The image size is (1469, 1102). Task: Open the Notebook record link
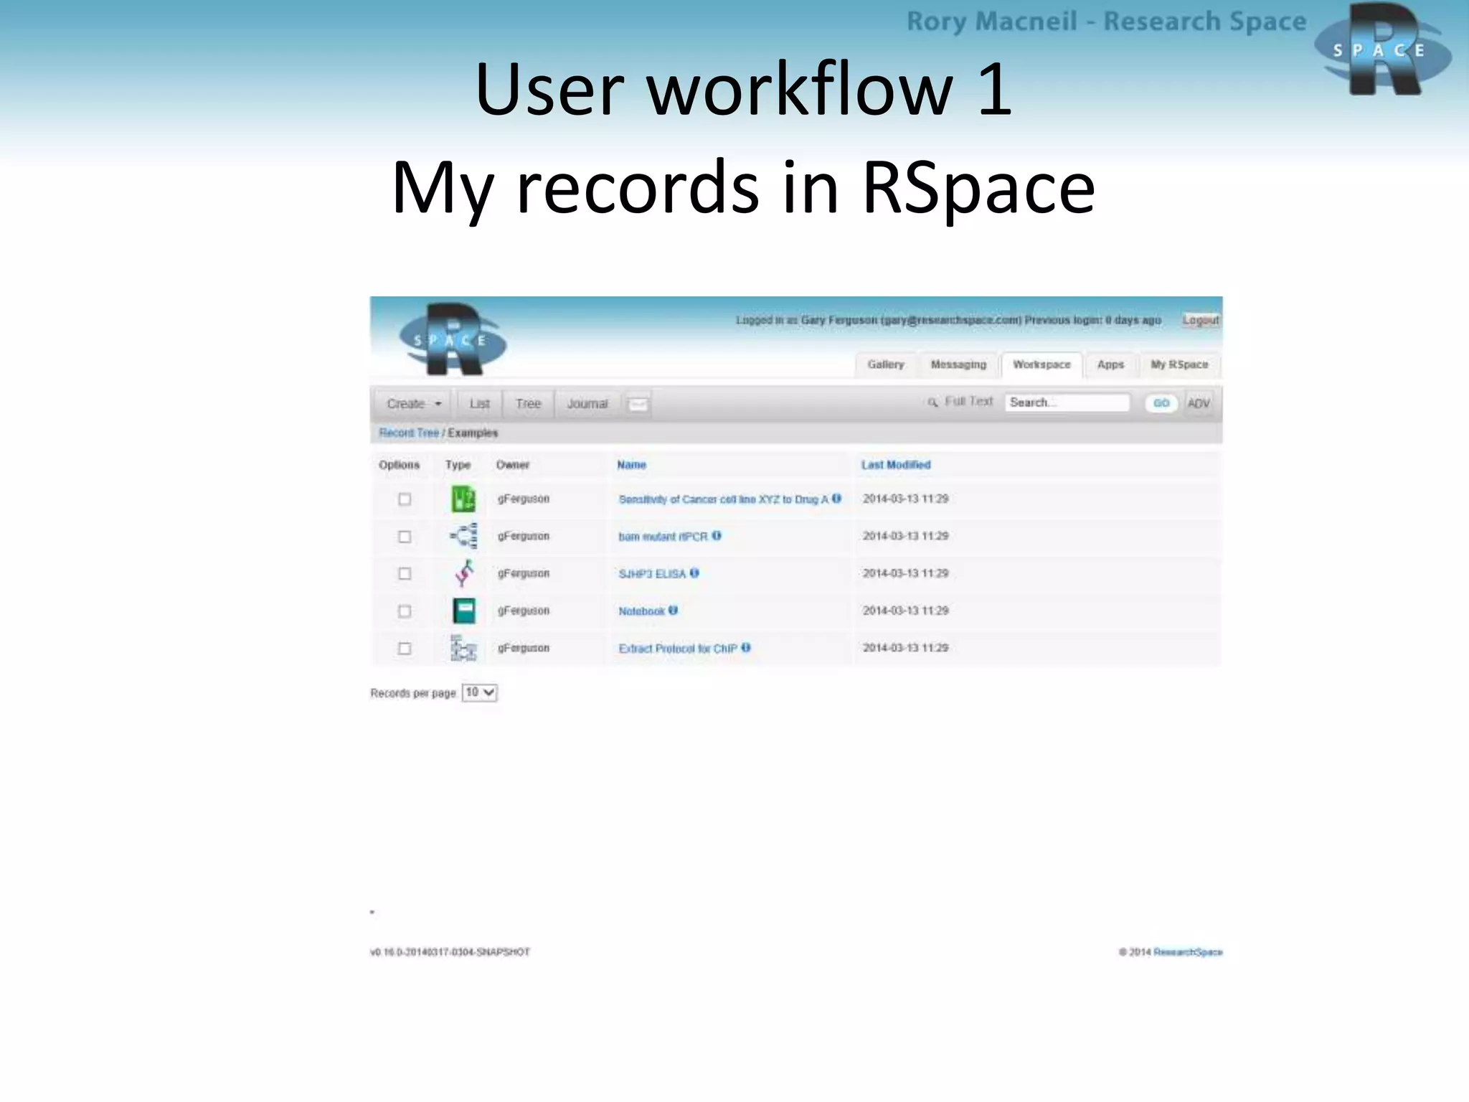pyautogui.click(x=641, y=611)
